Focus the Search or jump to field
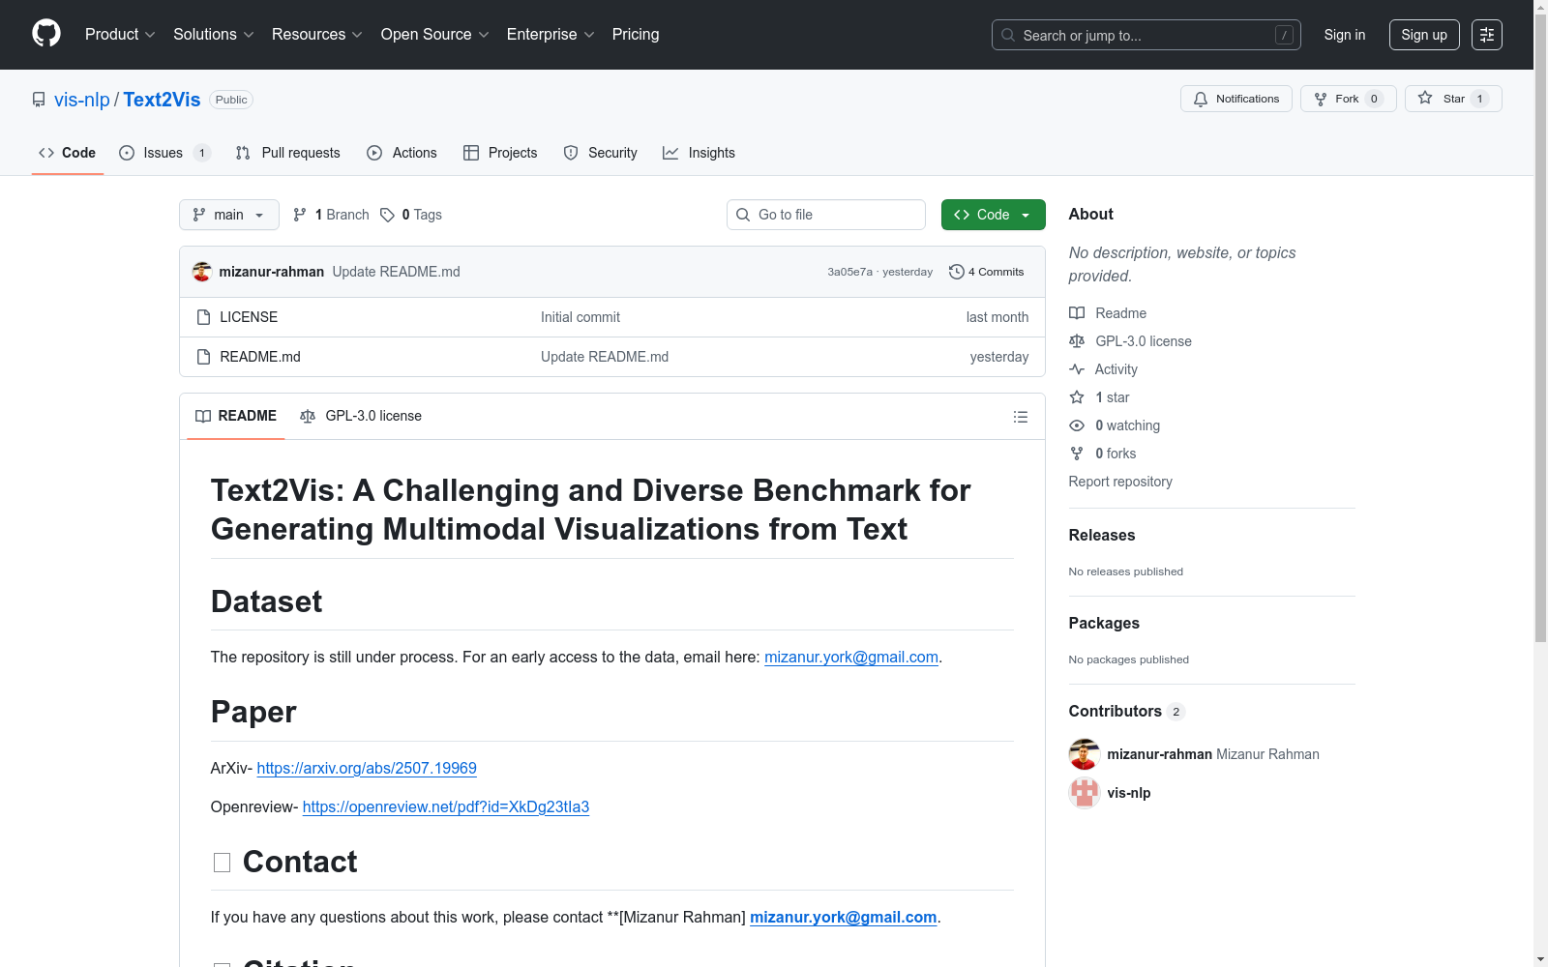Screen dimensions: 1548x967 [1146, 35]
